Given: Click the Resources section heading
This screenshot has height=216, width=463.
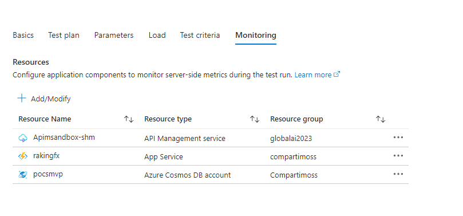Looking at the screenshot, I should click(x=31, y=62).
